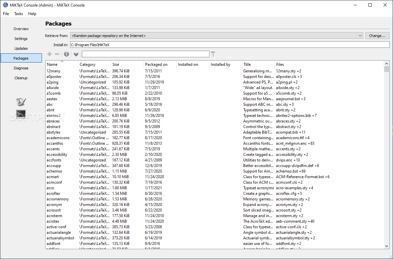The image size is (393, 259).
Task: Go to the Updates page
Action: (x=21, y=48)
